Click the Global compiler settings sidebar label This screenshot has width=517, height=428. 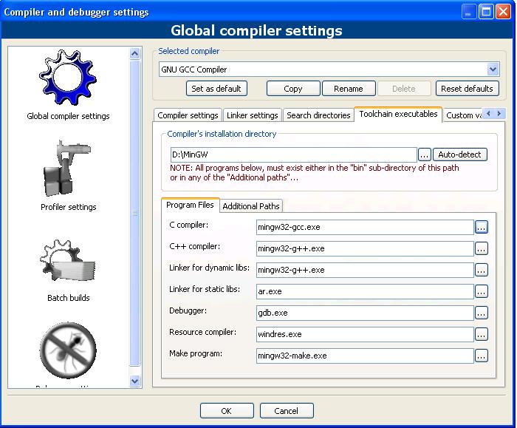[x=68, y=116]
